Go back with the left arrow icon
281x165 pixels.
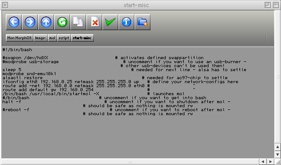click(14, 22)
